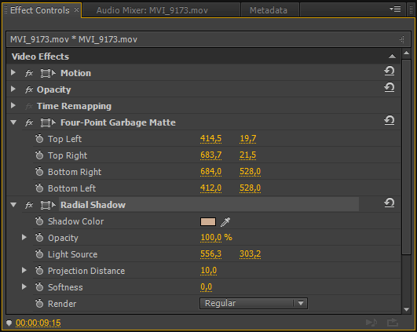This screenshot has width=417, height=332.
Task: Expand the video Opacity effect properties
Action: (x=13, y=89)
